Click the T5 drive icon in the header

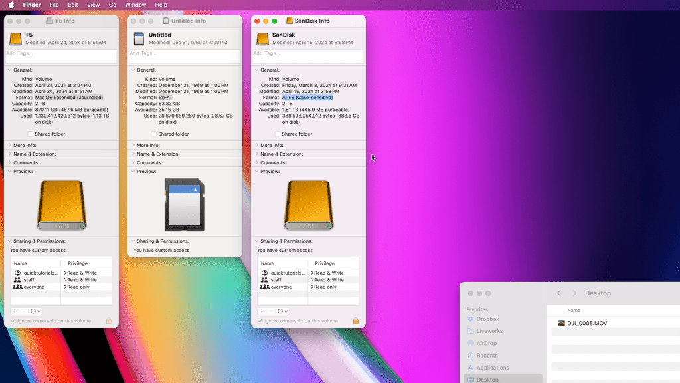15,39
